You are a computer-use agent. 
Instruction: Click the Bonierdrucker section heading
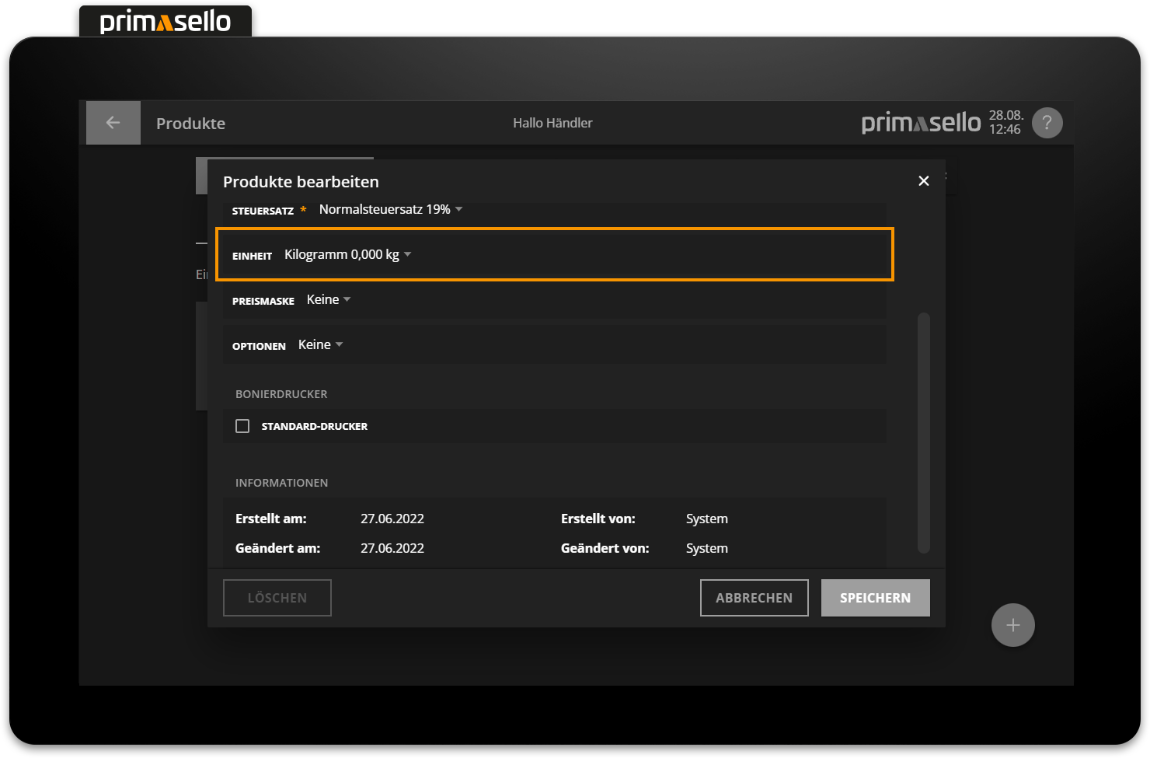(281, 394)
